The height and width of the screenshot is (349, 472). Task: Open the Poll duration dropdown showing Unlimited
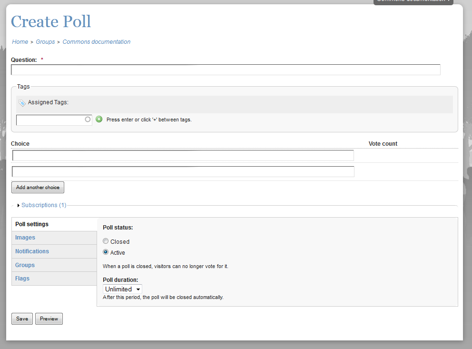click(x=122, y=289)
